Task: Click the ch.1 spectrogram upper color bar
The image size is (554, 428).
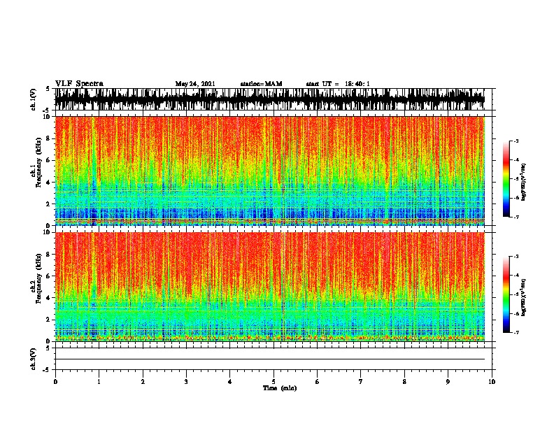Action: click(506, 179)
